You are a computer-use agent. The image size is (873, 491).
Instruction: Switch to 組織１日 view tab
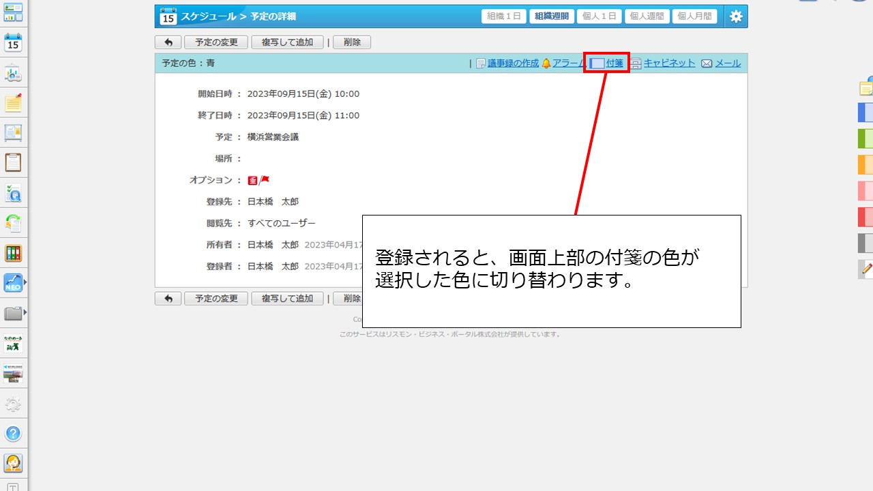[x=503, y=17]
